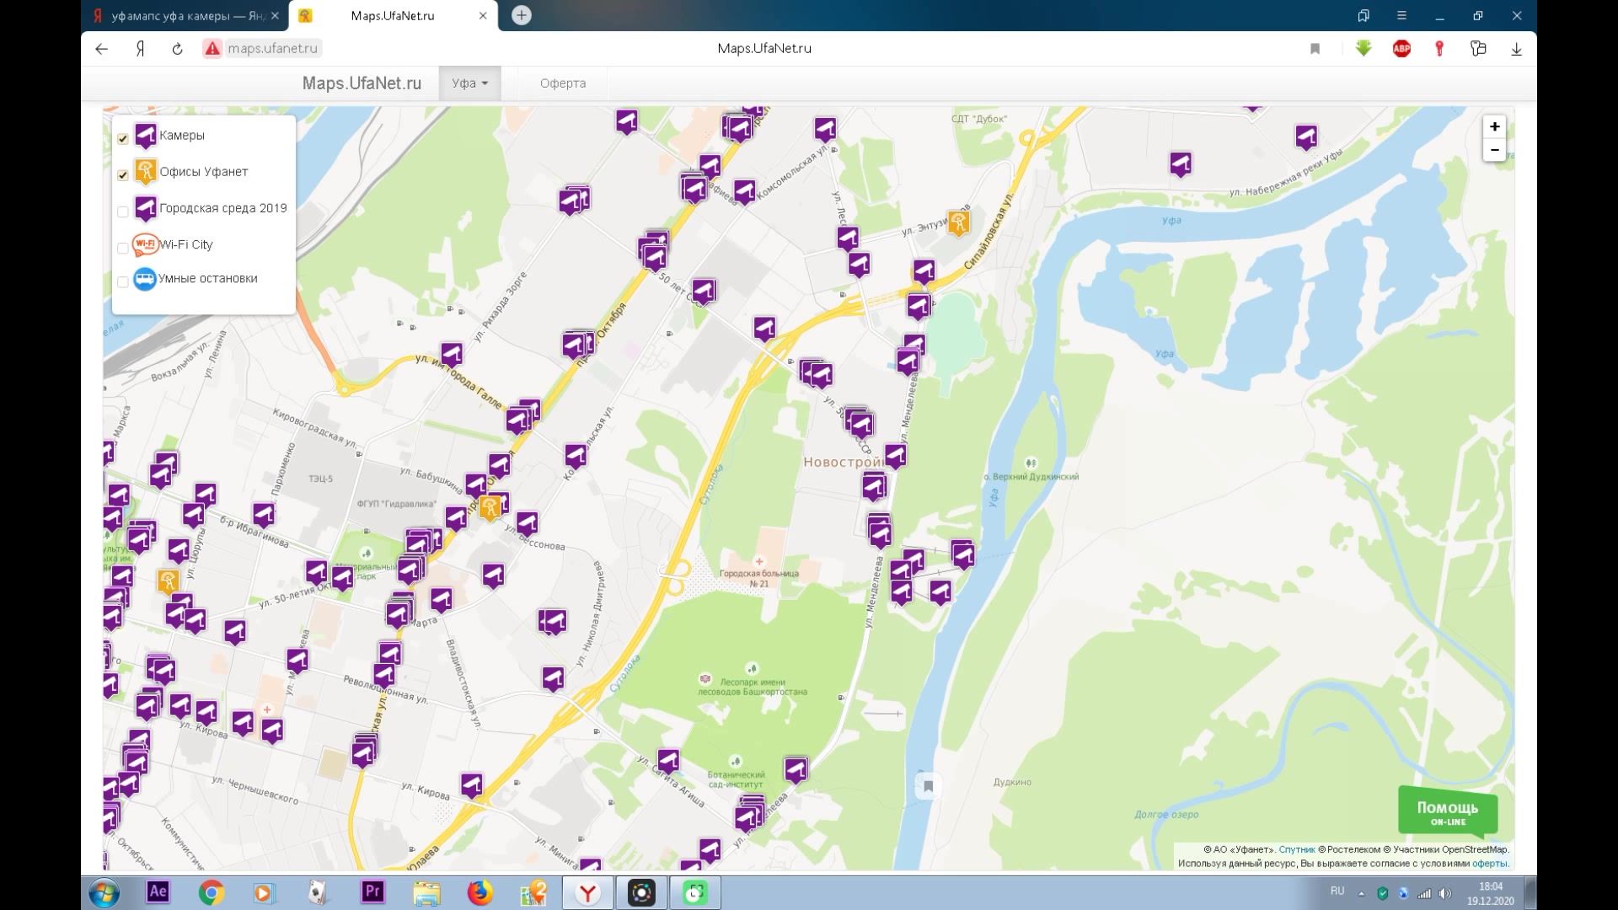The height and width of the screenshot is (910, 1618).
Task: Click the Yandex Browser taskbar button
Action: tap(588, 893)
